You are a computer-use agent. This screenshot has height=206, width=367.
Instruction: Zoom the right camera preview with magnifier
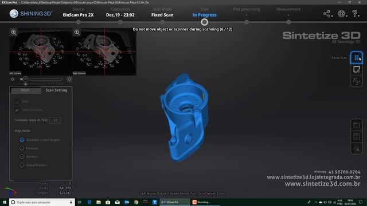click(77, 32)
